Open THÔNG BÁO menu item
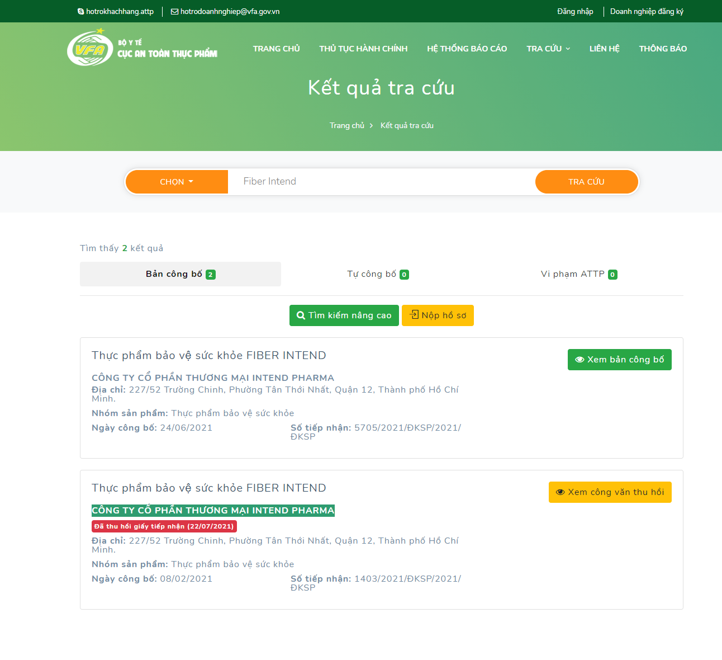The image size is (722, 660). (x=663, y=49)
